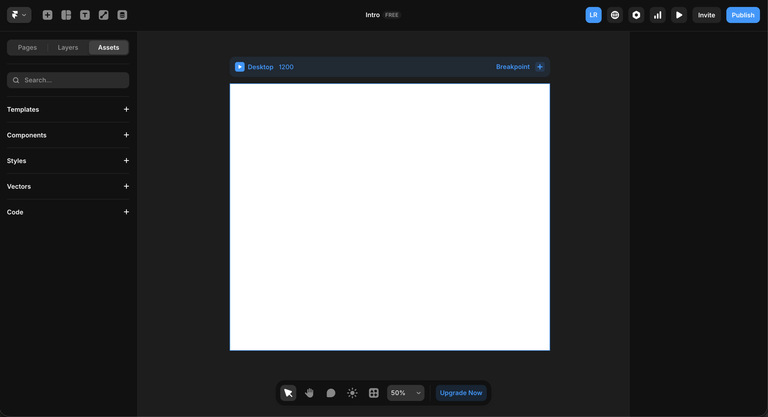Viewport: 768px width, 417px height.
Task: Select the Vector pen tool icon
Action: pos(103,15)
